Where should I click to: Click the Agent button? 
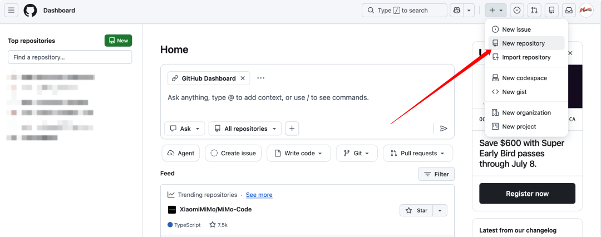point(180,153)
